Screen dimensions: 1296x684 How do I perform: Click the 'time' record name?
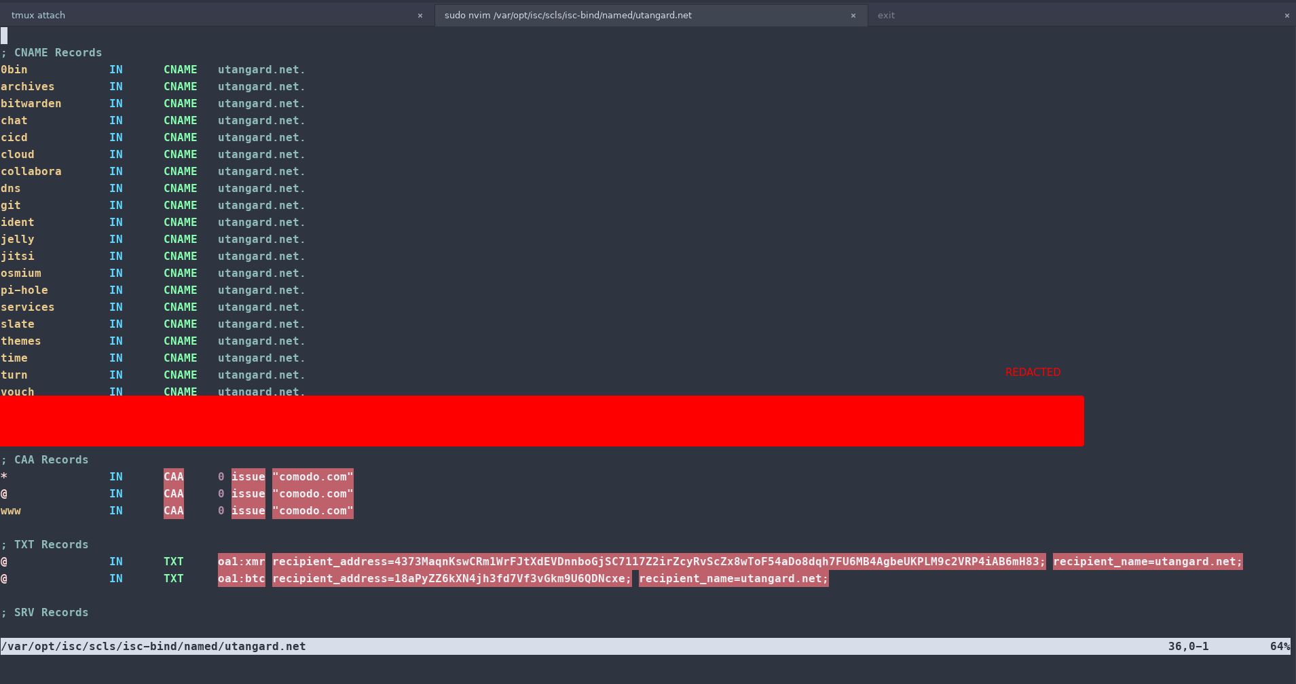[x=14, y=358]
